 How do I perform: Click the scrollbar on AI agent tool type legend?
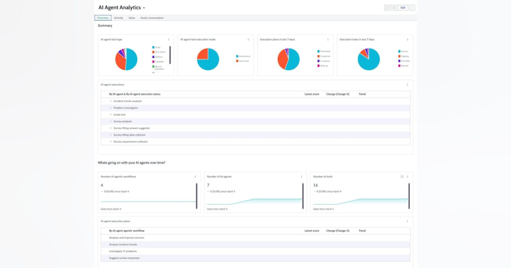[x=170, y=55]
